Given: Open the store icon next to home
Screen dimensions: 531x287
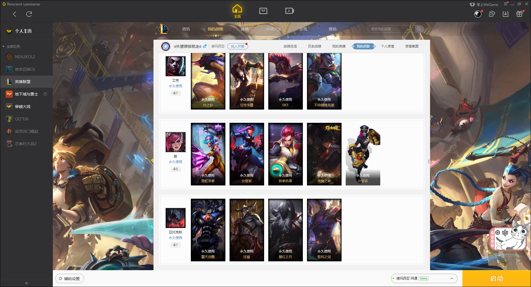Looking at the screenshot, I should click(x=263, y=11).
